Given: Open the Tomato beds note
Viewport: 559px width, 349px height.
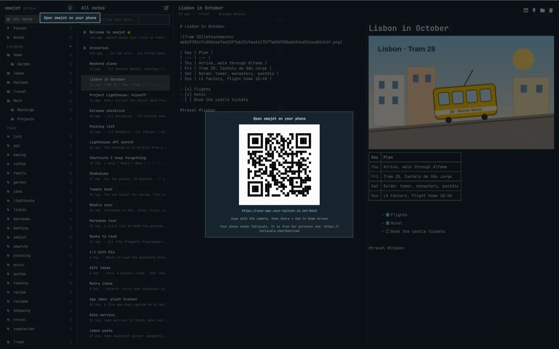Looking at the screenshot, I should [125, 192].
